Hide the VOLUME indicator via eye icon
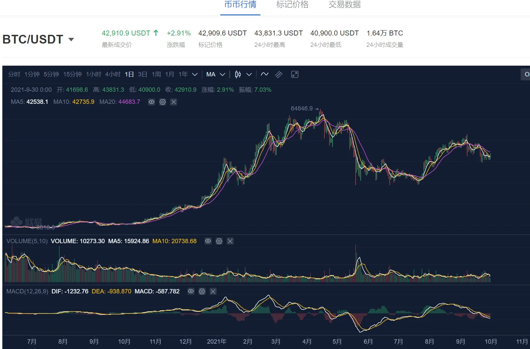This screenshot has width=530, height=349. click(x=208, y=241)
